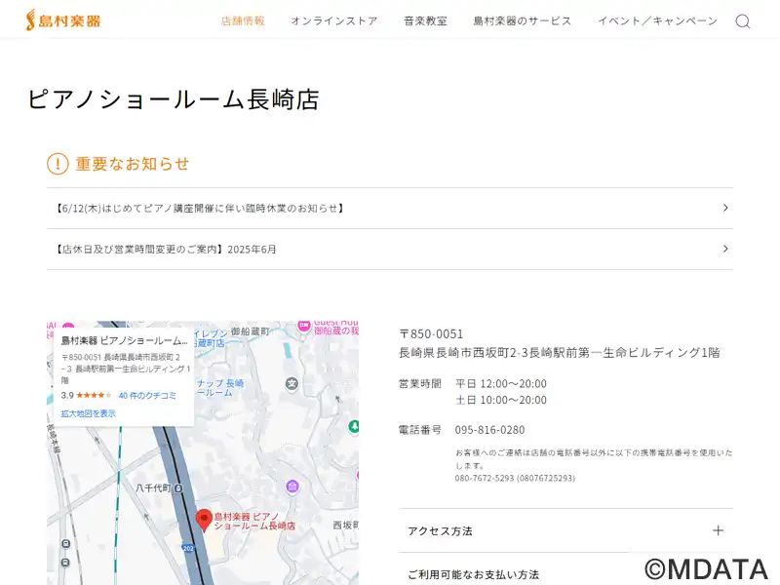Expand the ご利用可能なお支払い方法 section
Image resolution: width=780 pixels, height=585 pixels.
[565, 574]
